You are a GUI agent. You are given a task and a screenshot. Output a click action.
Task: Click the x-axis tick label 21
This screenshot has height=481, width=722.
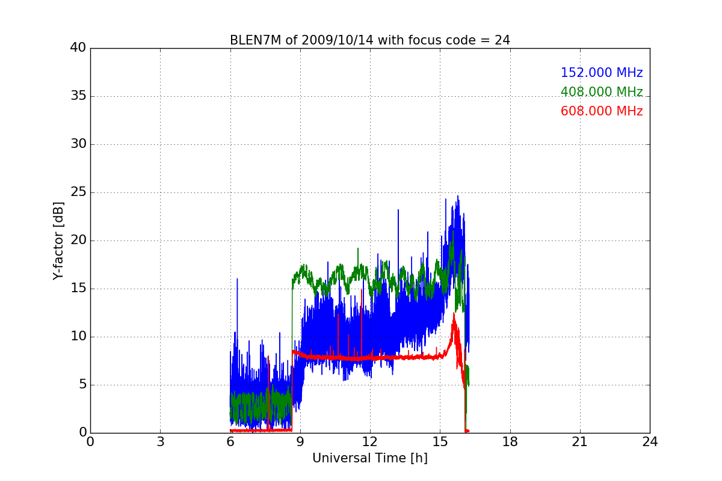(580, 442)
